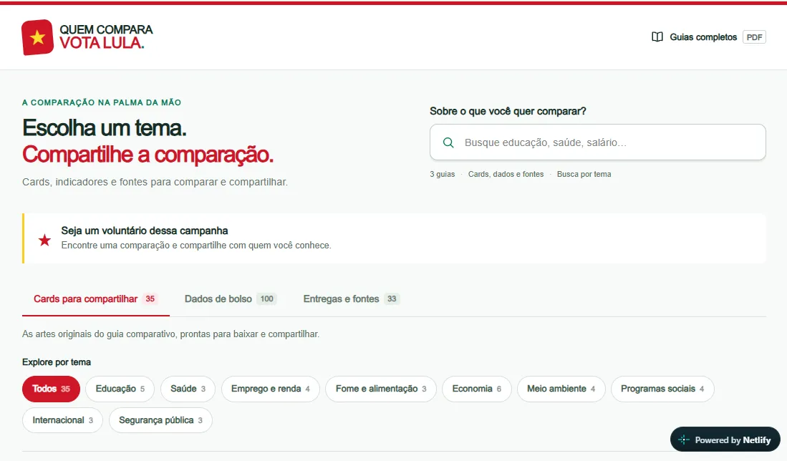Image resolution: width=787 pixels, height=461 pixels.
Task: Filter by Emprego e renda theme
Action: (x=270, y=389)
